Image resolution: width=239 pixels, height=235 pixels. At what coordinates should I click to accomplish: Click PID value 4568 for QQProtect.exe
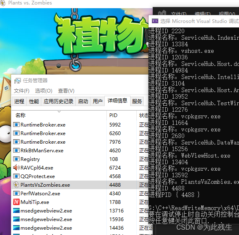pos(115,176)
